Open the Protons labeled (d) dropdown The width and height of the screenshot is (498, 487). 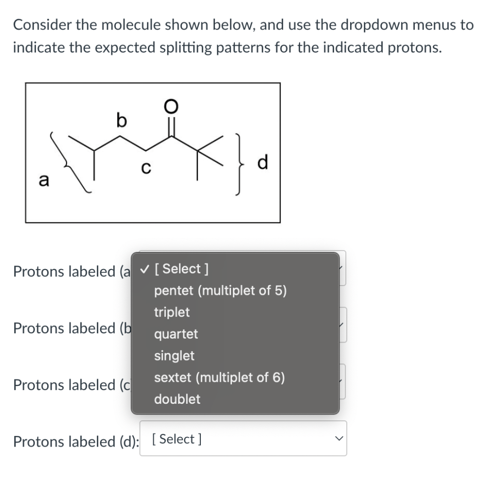(x=243, y=438)
